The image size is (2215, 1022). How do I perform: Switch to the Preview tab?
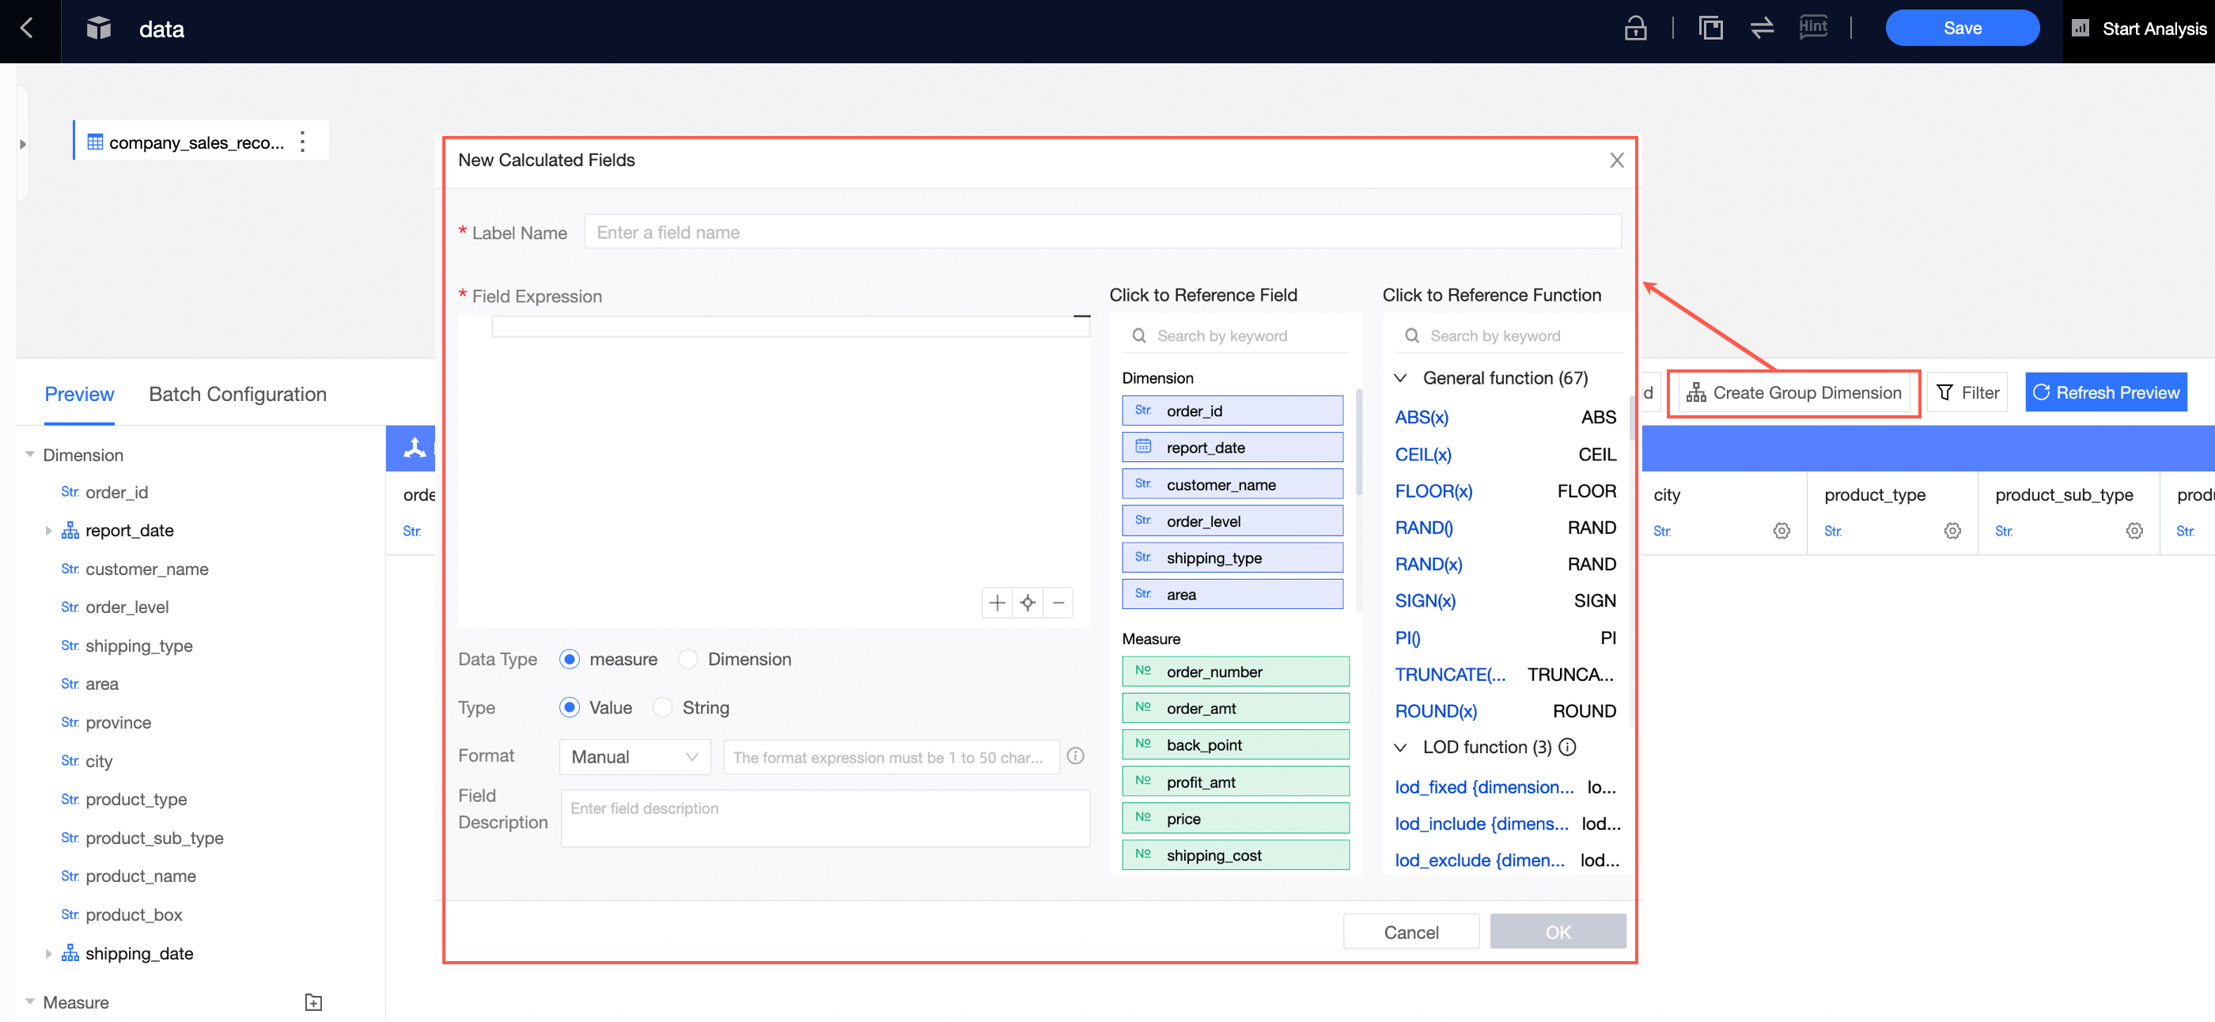(79, 395)
